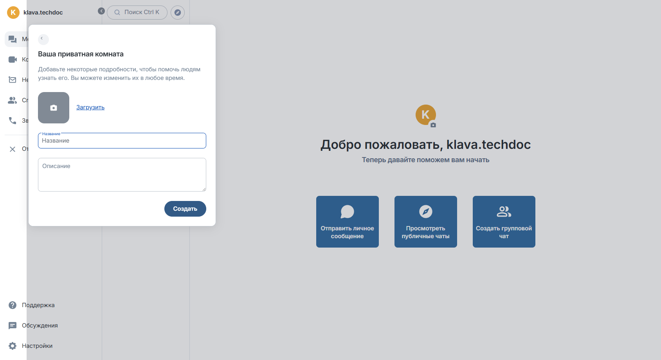The image size is (661, 360).
Task: Click the klava.techdoc user avatar in sidebar
Action: point(13,13)
